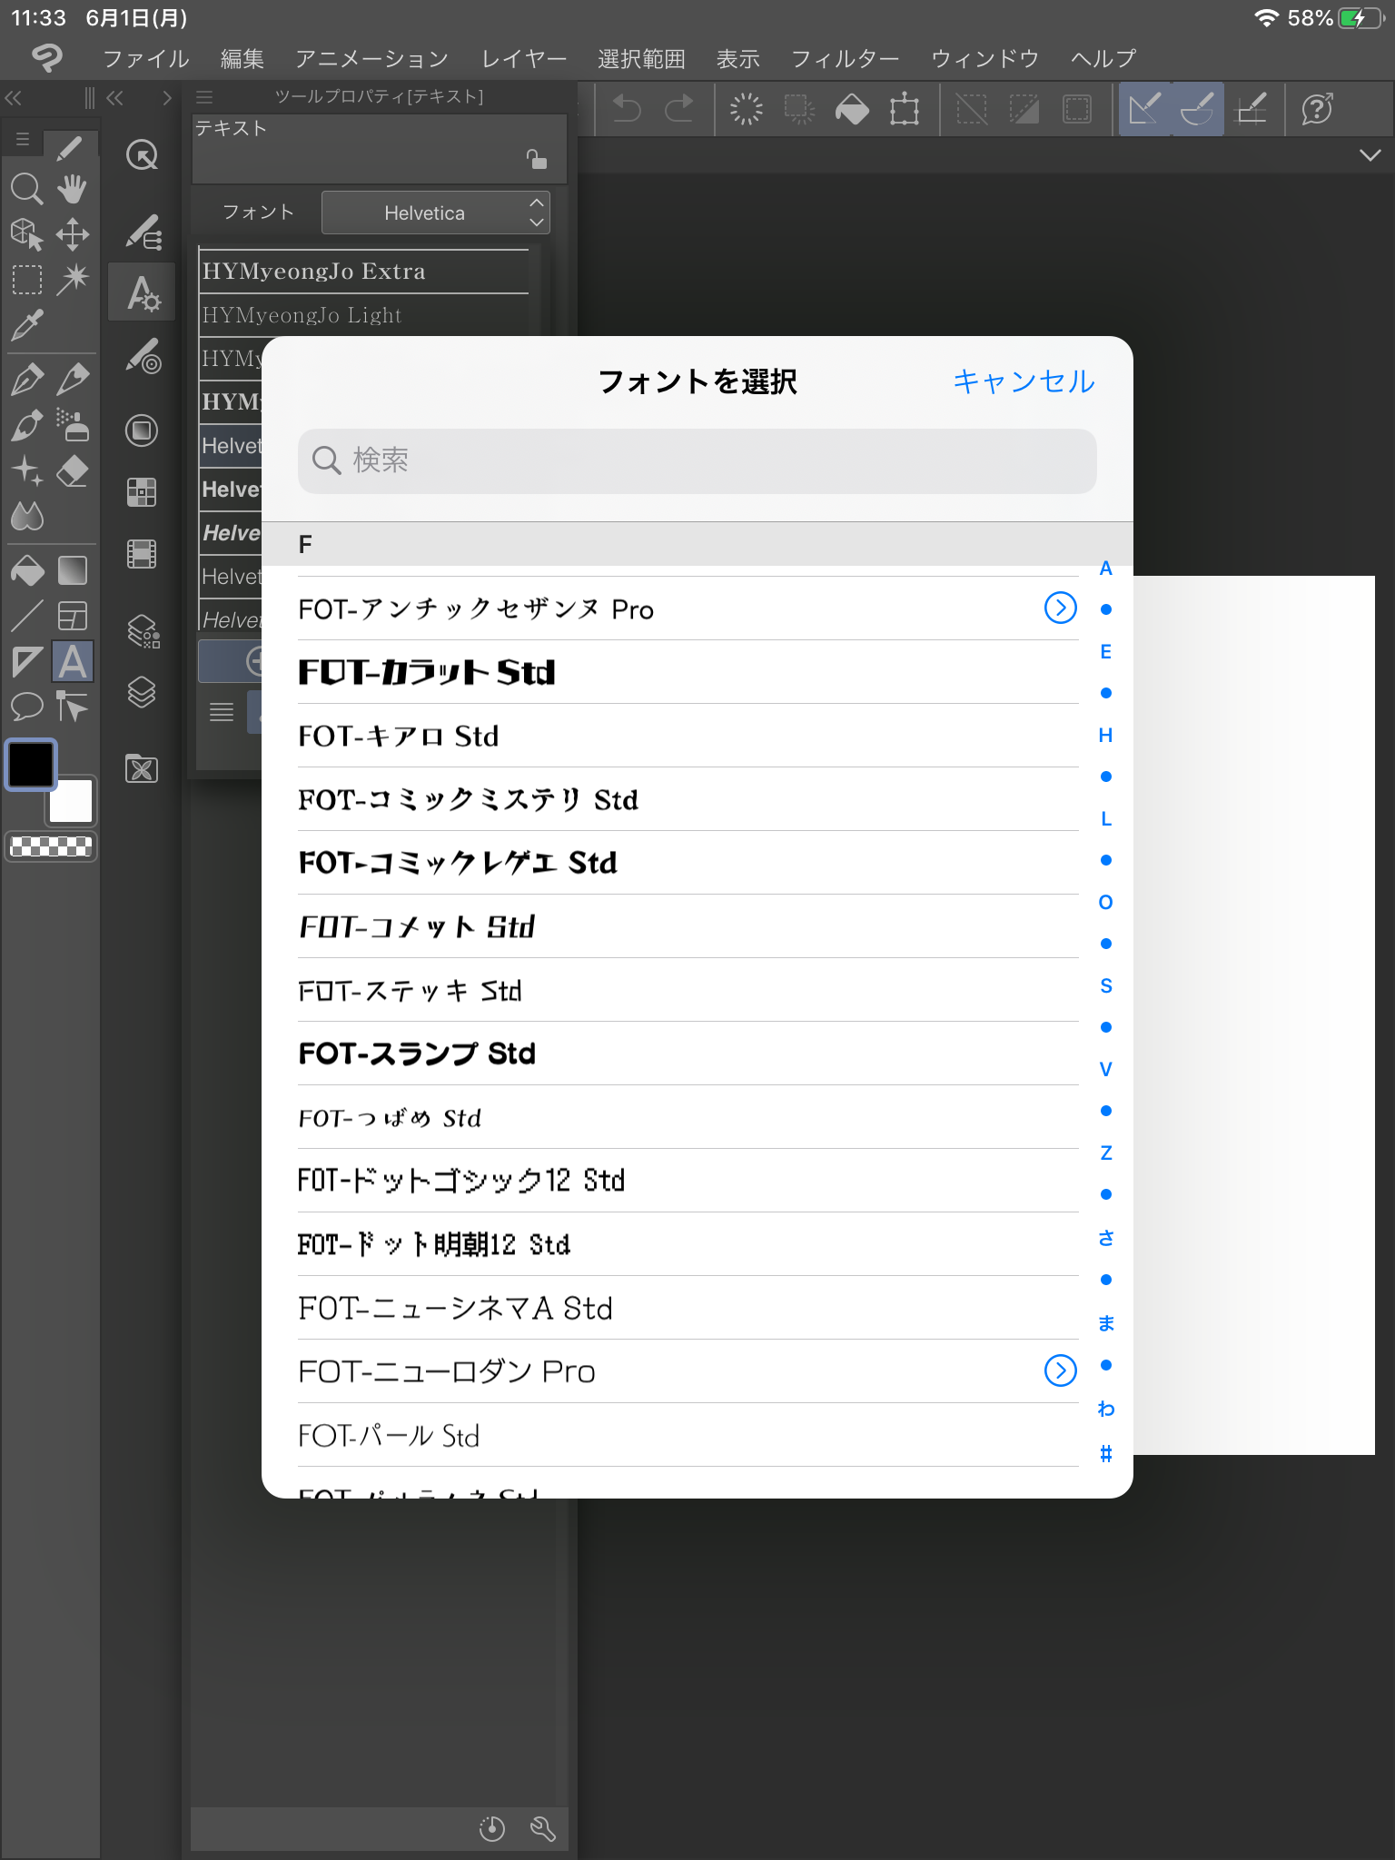The image size is (1395, 1860).
Task: Click the wrench sub tool detail icon
Action: click(x=543, y=1828)
